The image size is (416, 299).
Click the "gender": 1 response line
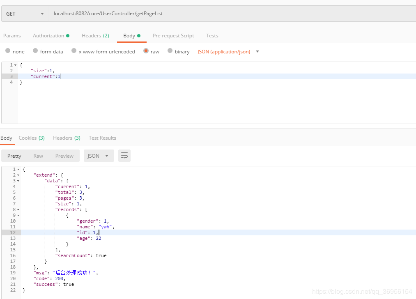[93, 221]
